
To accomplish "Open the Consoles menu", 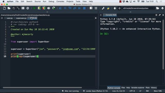I will (60, 2).
